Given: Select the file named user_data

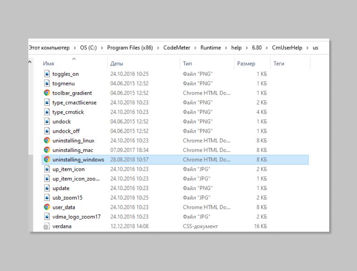Looking at the screenshot, I should (64, 207).
